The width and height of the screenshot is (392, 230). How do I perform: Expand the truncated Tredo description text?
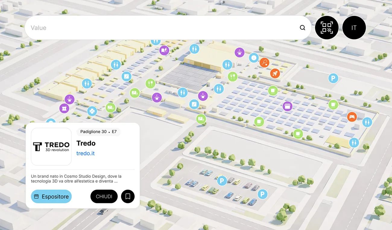[76, 179]
